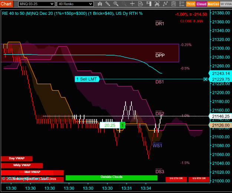Click the 13:31 time axis label
The width and height of the screenshot is (232, 193).
pyautogui.click(x=127, y=189)
